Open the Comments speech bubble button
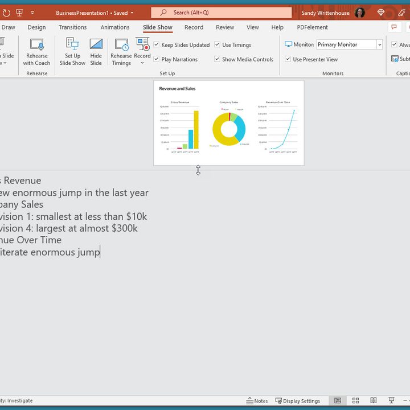The image size is (410, 410). (x=394, y=27)
